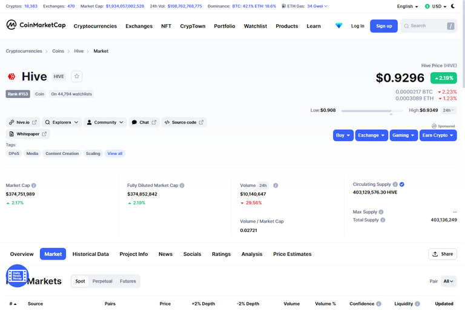Screen dimensions: 465x311
Task: Expand Explorers dropdown
Action: pos(62,122)
